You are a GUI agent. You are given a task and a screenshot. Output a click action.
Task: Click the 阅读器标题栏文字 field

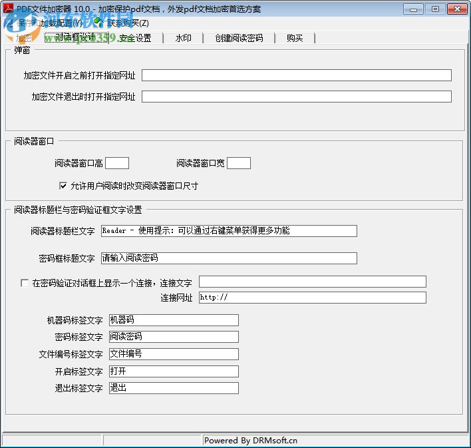[229, 231]
